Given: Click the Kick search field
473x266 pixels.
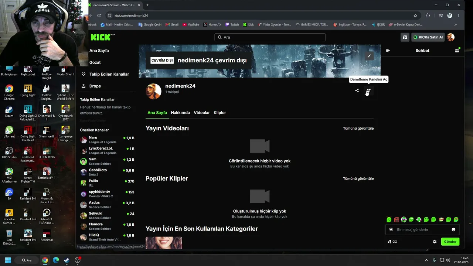Looking at the screenshot, I should (270, 37).
